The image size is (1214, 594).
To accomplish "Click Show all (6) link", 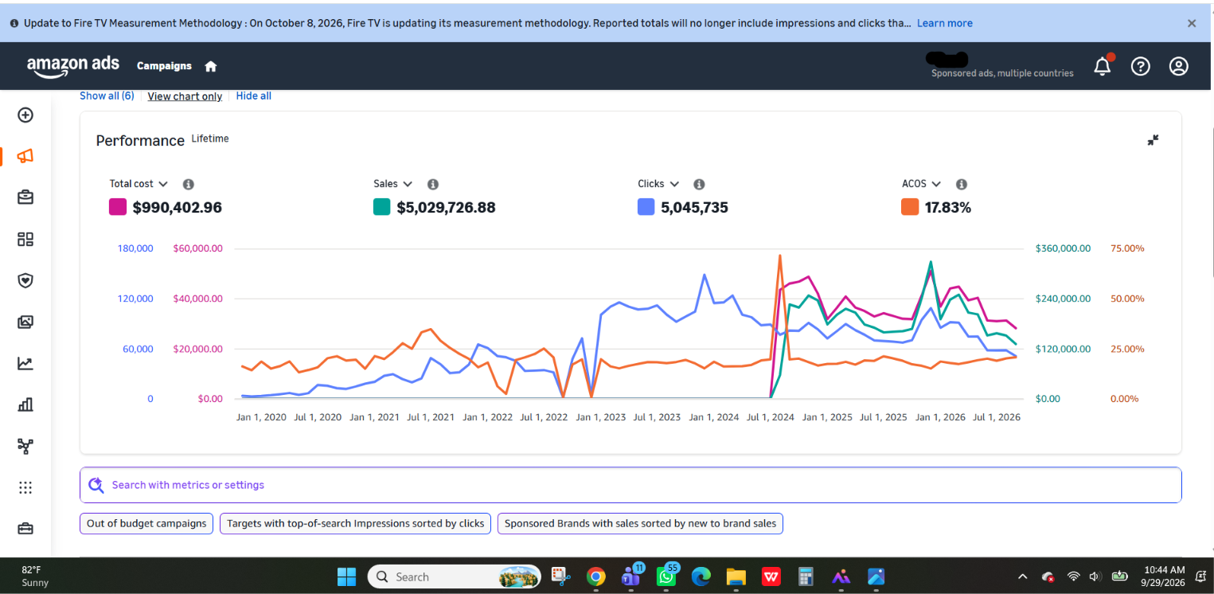I will [107, 96].
